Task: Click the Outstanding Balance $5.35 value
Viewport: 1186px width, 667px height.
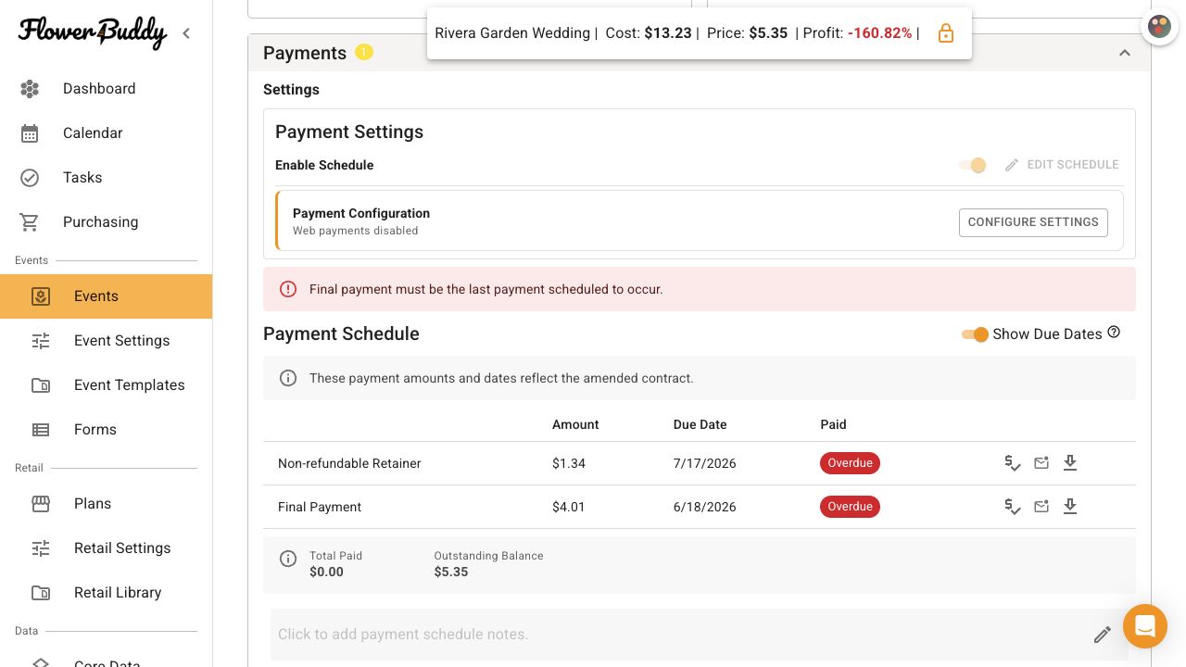Action: point(451,572)
